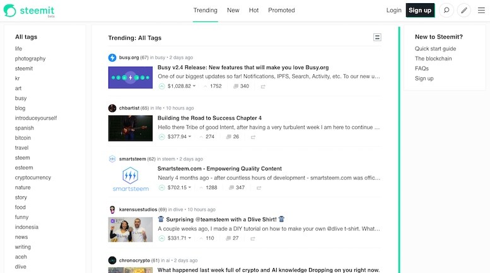The width and height of the screenshot is (490, 273).
Task: Upvote the Dlive Shirt post
Action: [161, 238]
